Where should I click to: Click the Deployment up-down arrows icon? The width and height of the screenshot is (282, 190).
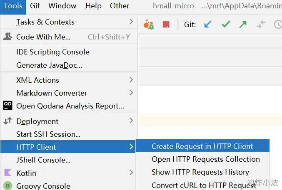8,121
